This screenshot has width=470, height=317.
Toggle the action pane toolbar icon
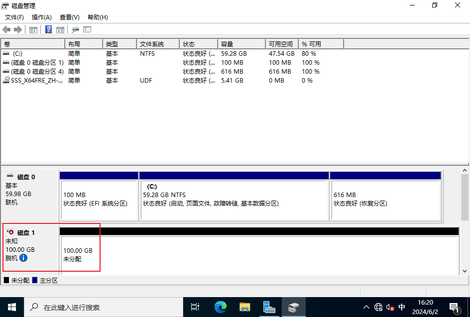(x=60, y=30)
